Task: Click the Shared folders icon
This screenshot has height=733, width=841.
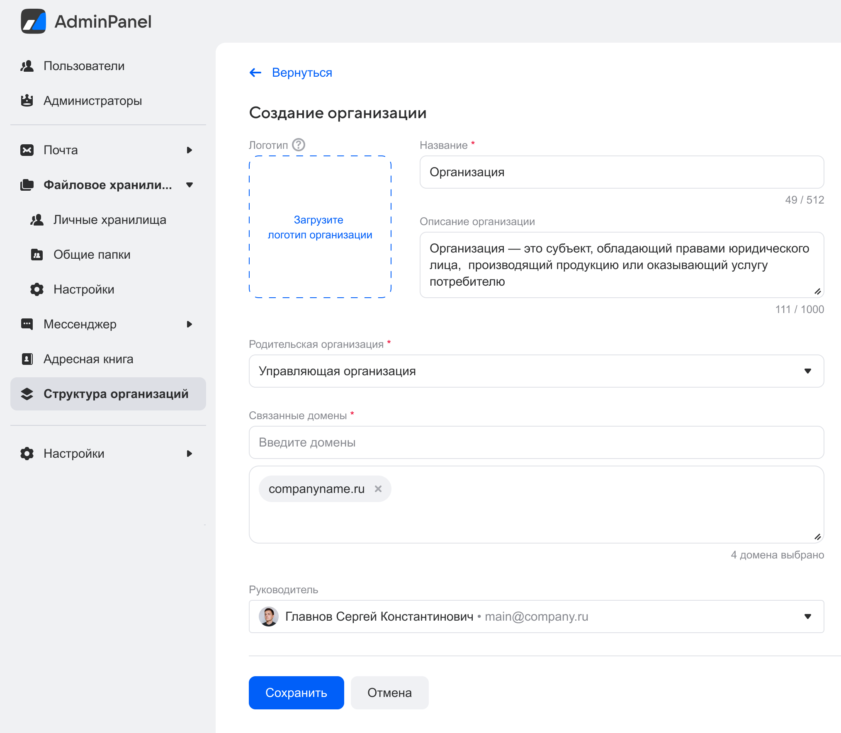Action: [37, 255]
